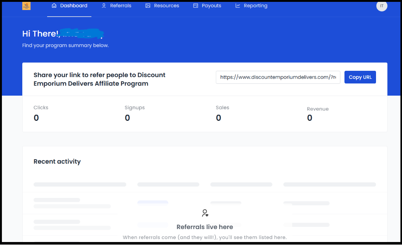Click the zero value under Sales
Viewport: 402px width, 245px height.
pyautogui.click(x=218, y=118)
